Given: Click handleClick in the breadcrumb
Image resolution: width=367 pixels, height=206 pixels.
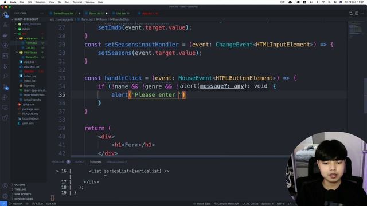Looking at the screenshot, I should (119, 19).
